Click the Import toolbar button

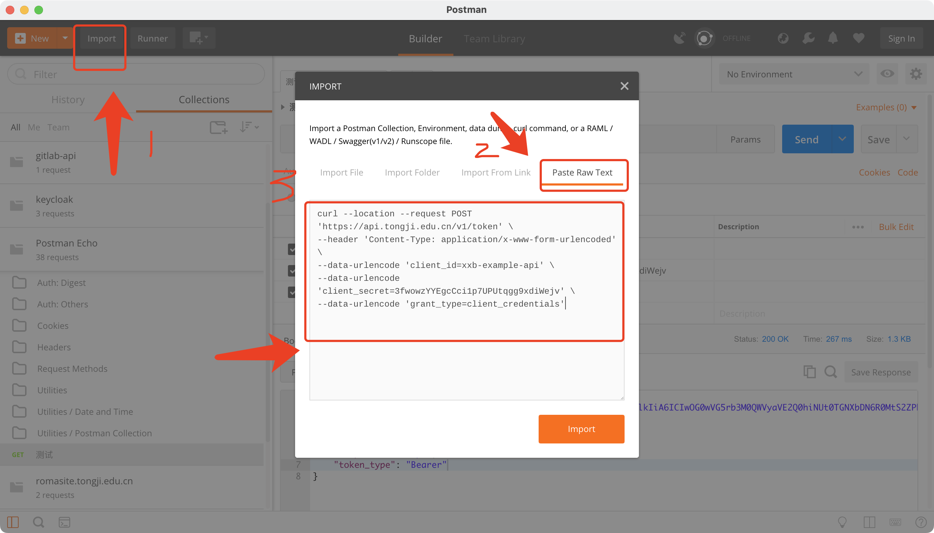(101, 38)
